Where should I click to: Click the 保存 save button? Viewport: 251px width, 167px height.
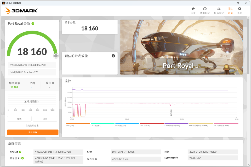pos(45,119)
